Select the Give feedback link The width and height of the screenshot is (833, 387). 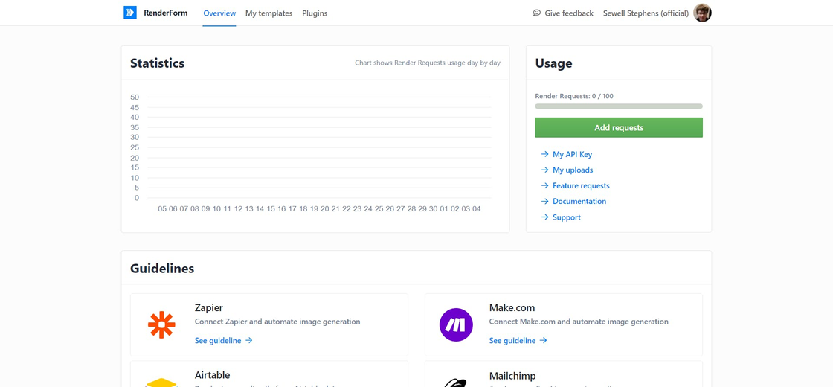tap(569, 13)
